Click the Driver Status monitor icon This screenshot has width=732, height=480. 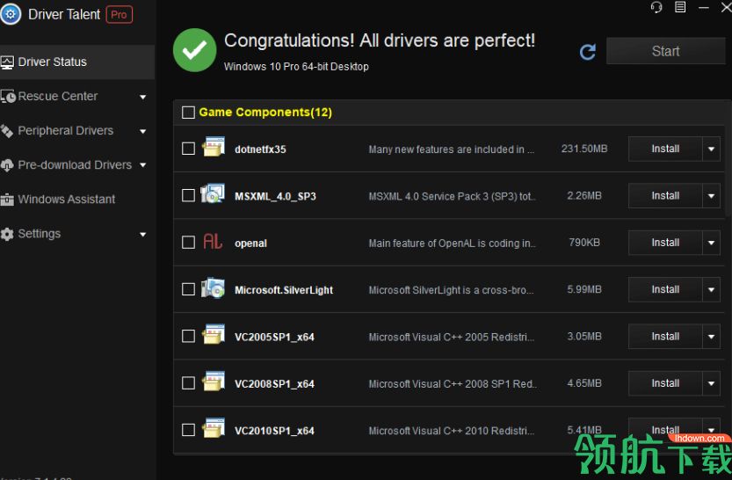(7, 62)
